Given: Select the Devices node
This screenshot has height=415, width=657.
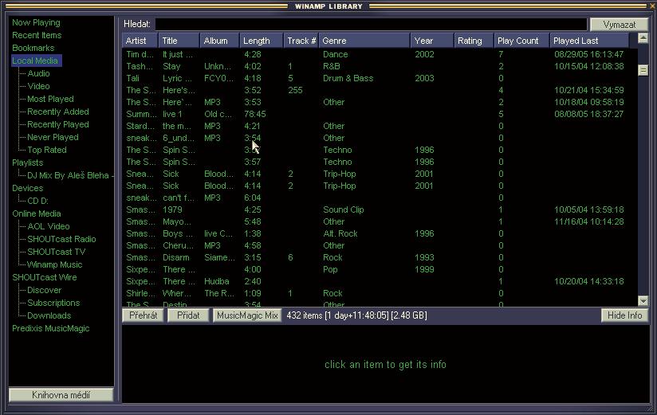Looking at the screenshot, I should pyautogui.click(x=28, y=188).
